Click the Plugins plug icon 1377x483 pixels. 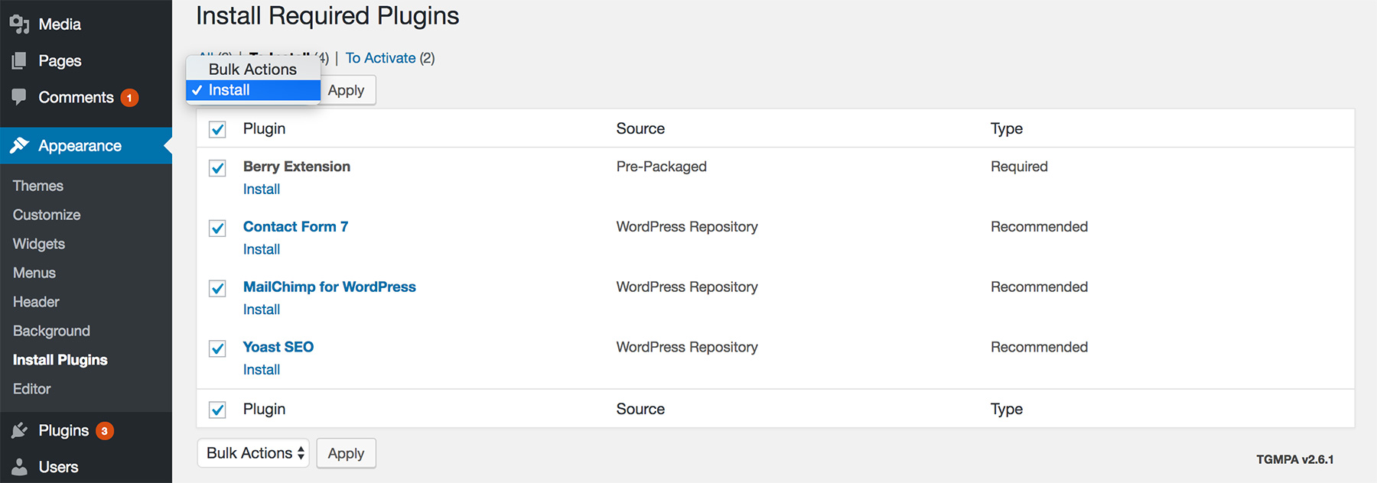tap(19, 430)
